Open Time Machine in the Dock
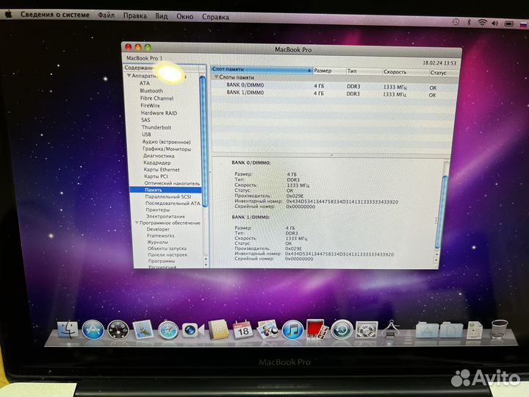The image size is (529, 397). (x=342, y=329)
